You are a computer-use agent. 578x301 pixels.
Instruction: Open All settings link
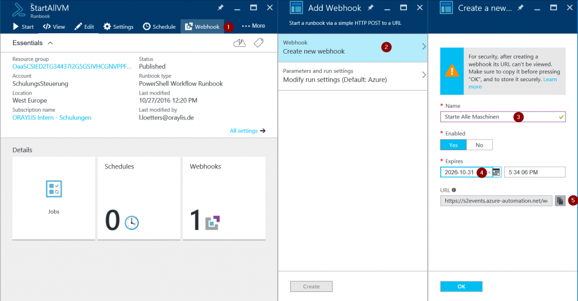pyautogui.click(x=248, y=131)
